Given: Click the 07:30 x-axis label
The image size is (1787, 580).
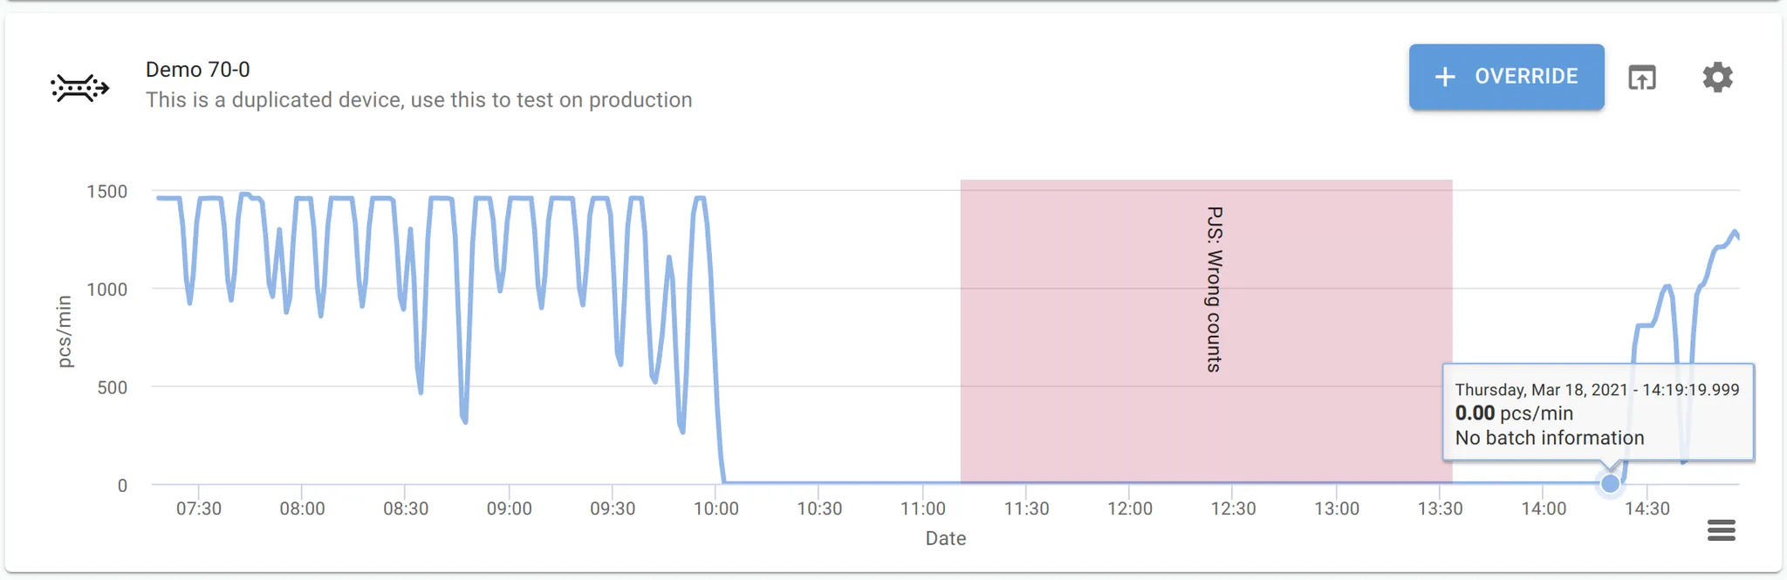Looking at the screenshot, I should click(199, 508).
